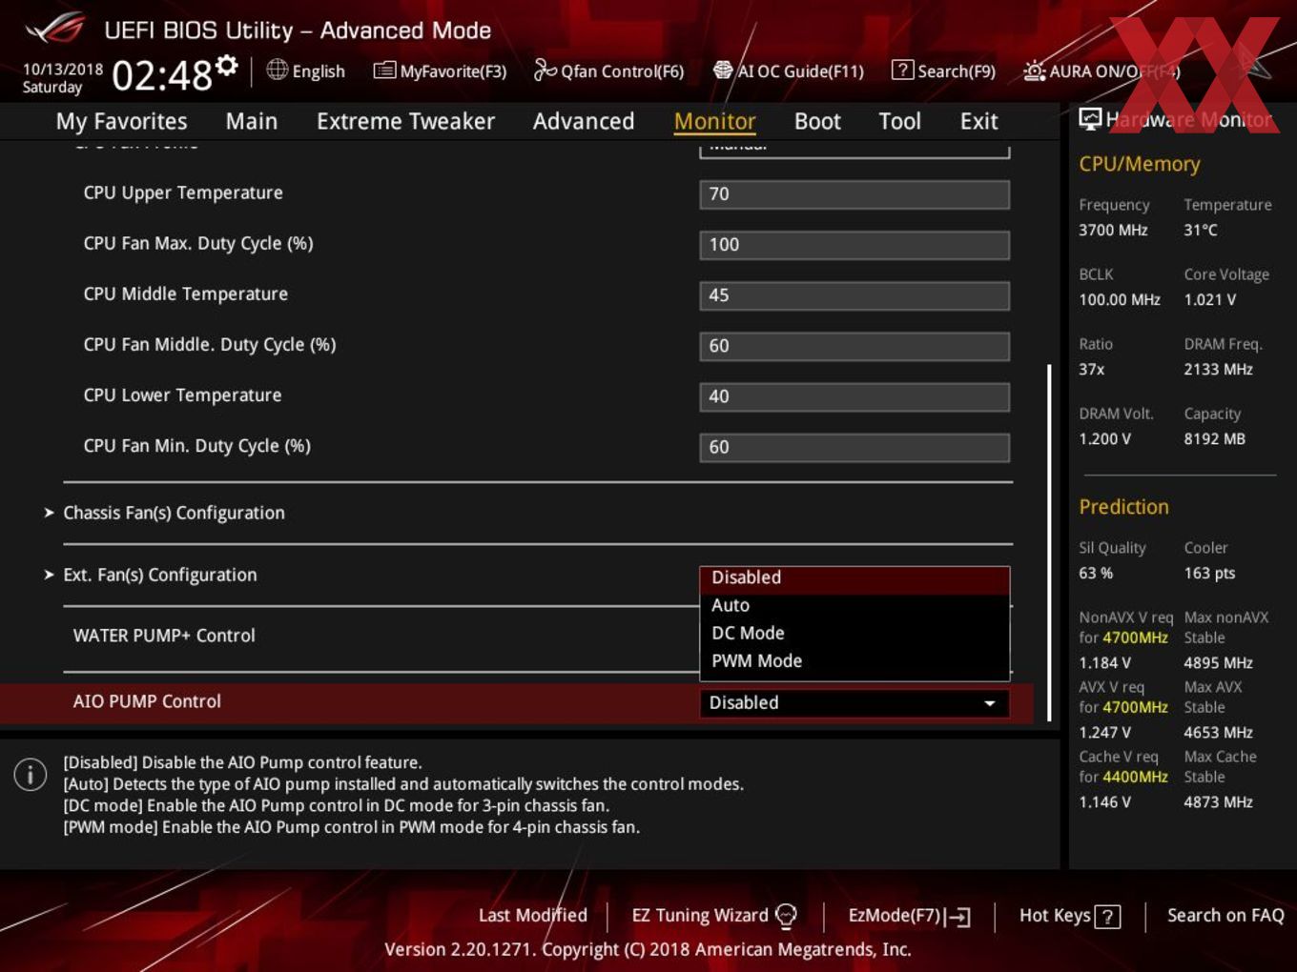
Task: Go to Boot tab
Action: coord(817,121)
